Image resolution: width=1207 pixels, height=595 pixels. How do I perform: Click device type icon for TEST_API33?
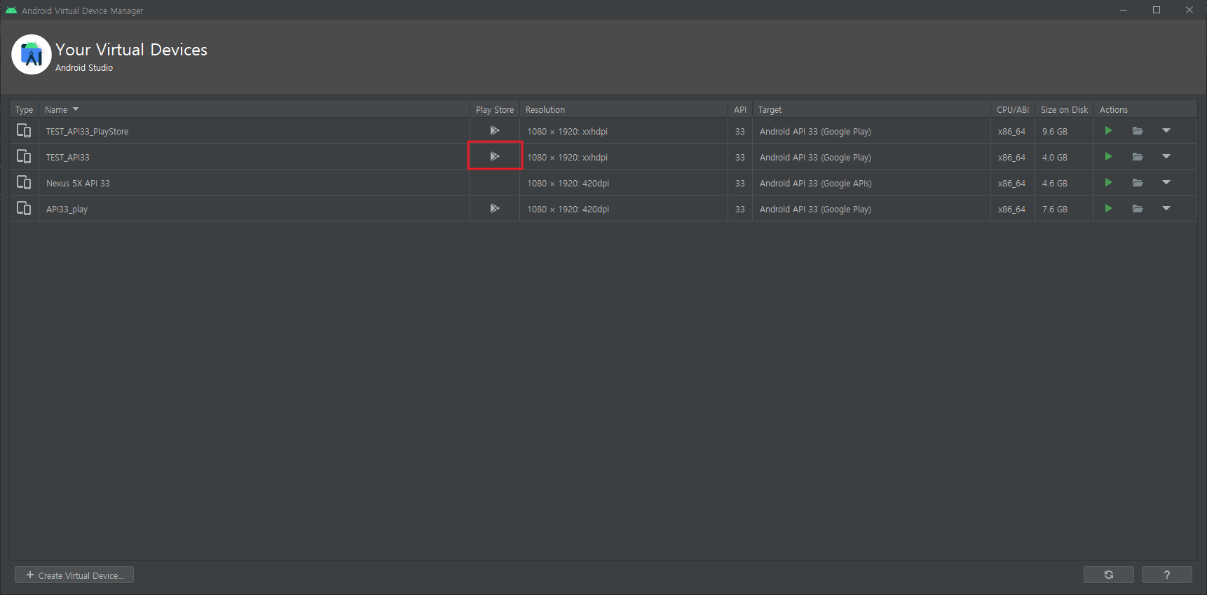point(24,157)
